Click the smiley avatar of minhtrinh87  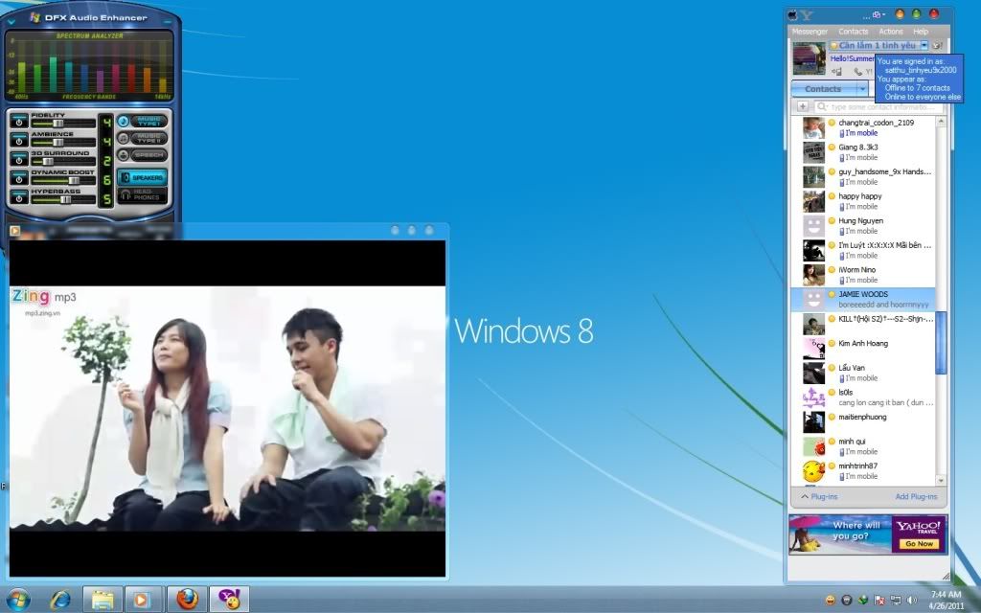(813, 471)
